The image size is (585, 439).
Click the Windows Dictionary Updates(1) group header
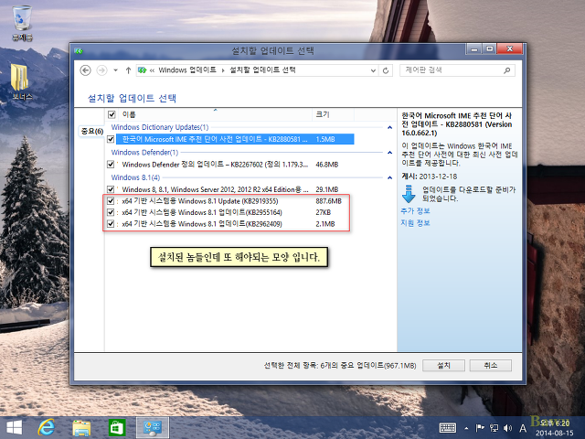point(160,127)
